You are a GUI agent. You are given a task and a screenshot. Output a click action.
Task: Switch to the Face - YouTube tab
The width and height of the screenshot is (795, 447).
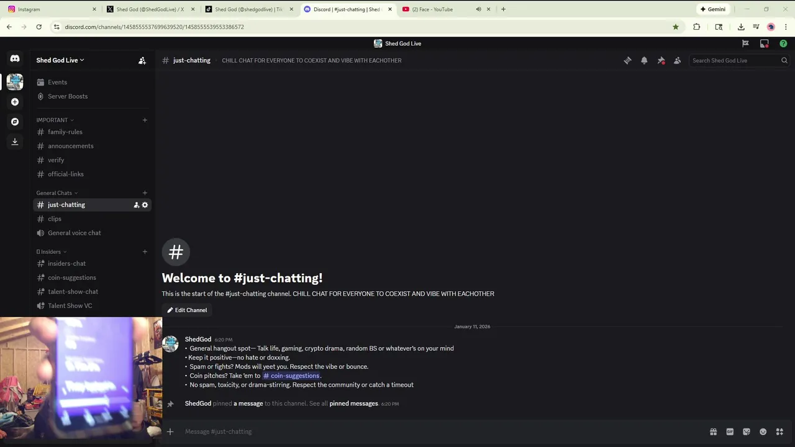coord(447,9)
